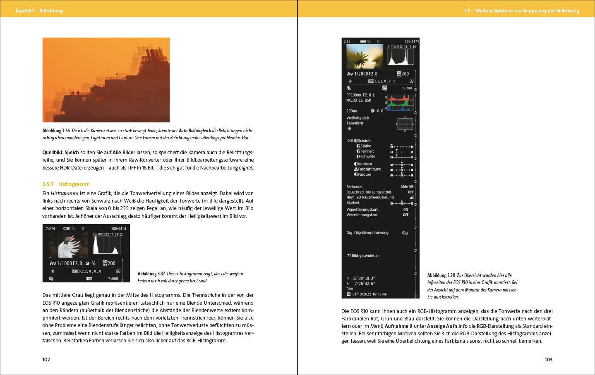Click the Wi-Fi icon in the flower info screen
The width and height of the screenshot is (595, 375).
pos(369,41)
